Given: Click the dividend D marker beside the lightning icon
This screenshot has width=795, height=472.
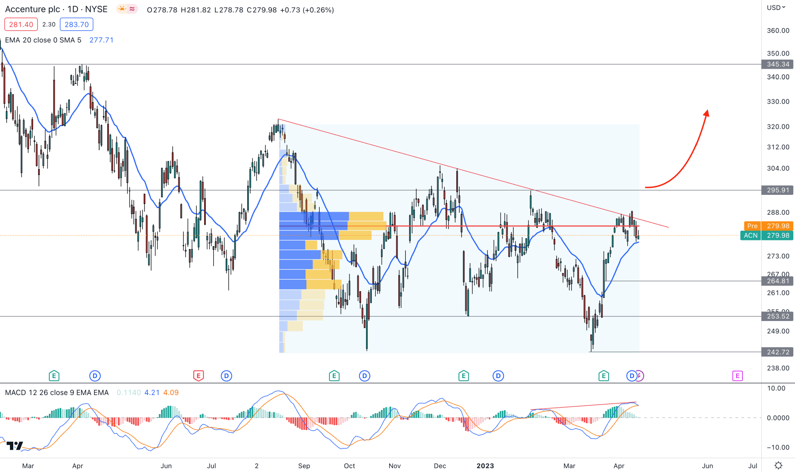Looking at the screenshot, I should 631,376.
